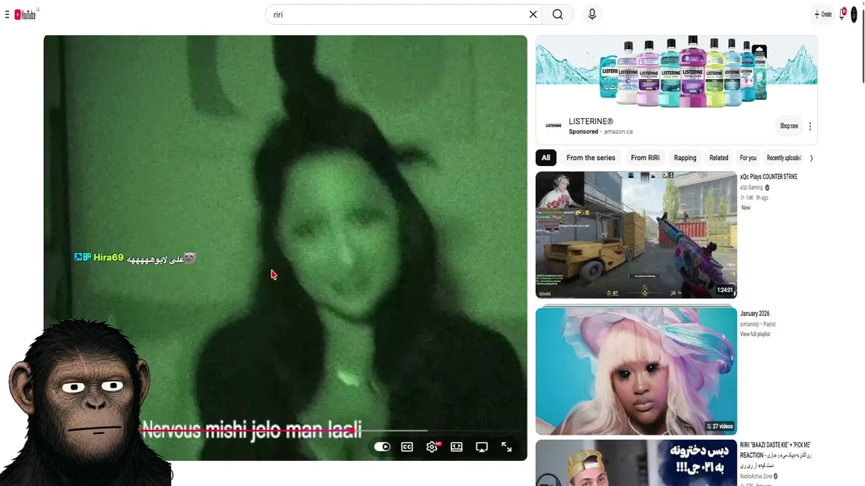This screenshot has width=865, height=486.
Task: Clear the search query with the X
Action: (x=533, y=14)
